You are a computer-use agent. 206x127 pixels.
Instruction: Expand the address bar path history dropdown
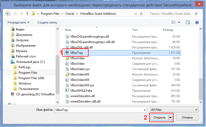136,14
